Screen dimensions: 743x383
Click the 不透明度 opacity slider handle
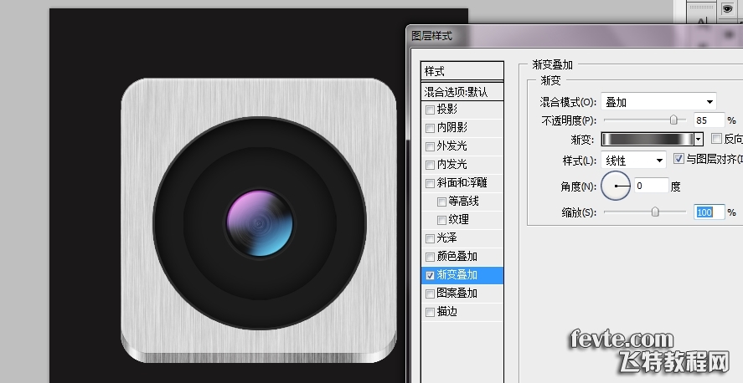pos(672,120)
